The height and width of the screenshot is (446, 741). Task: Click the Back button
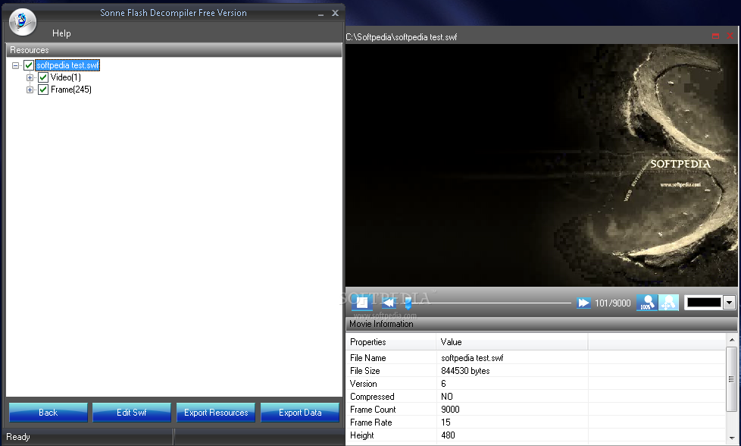coord(48,413)
